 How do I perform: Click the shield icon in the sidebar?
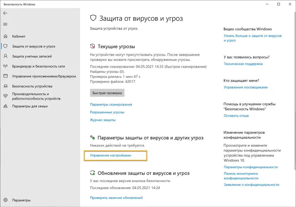pyautogui.click(x=6, y=46)
